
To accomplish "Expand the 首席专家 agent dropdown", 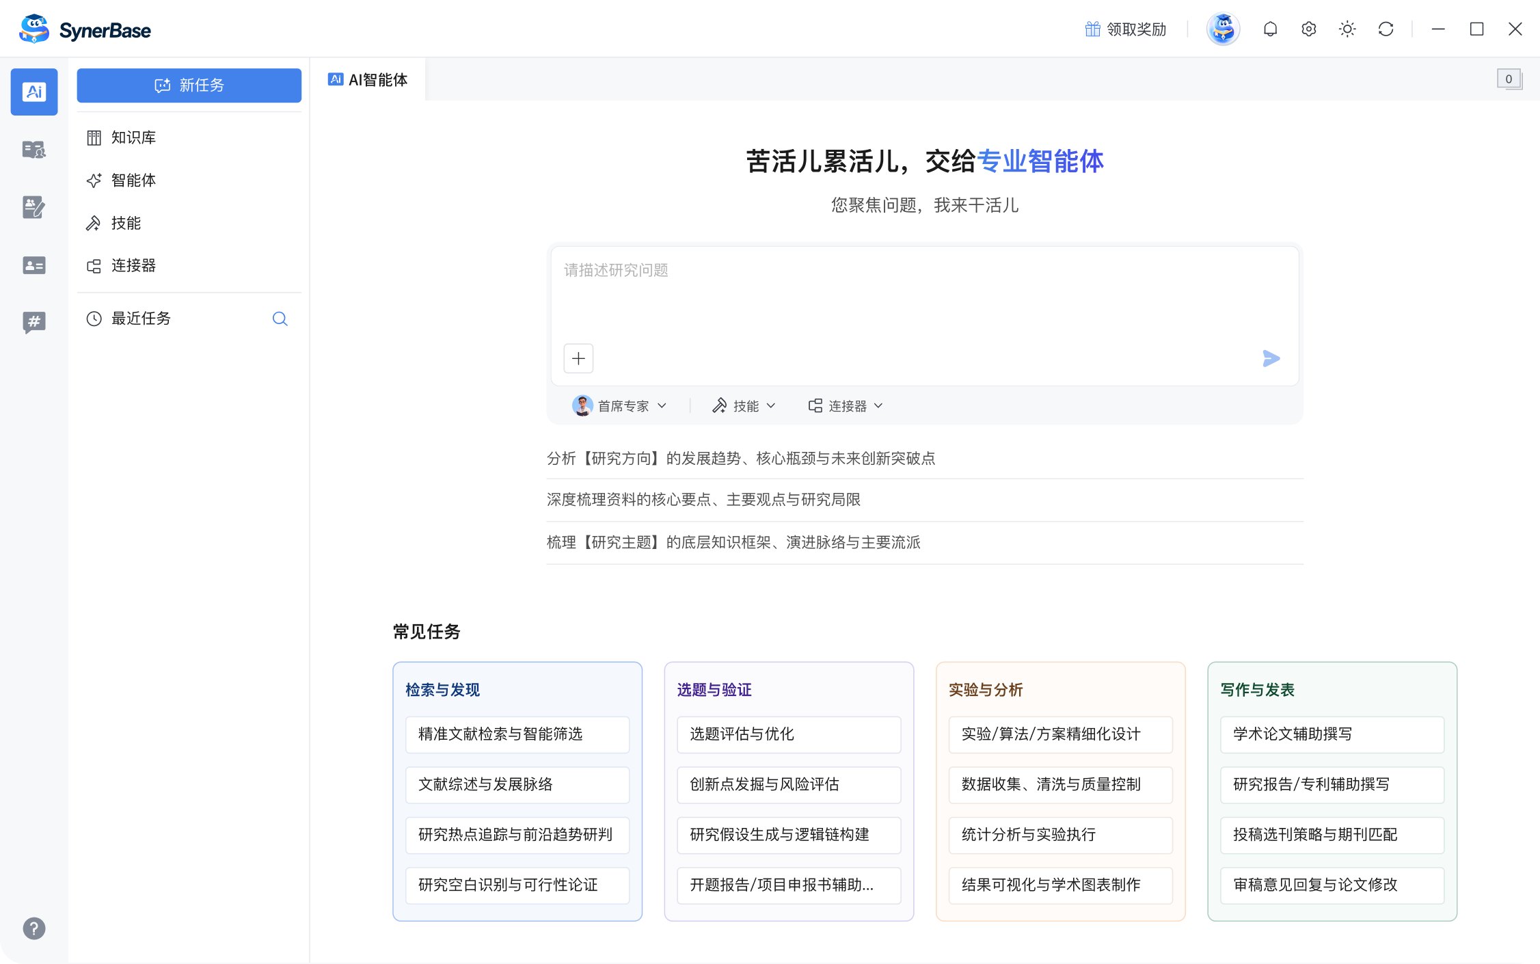I will click(x=619, y=406).
